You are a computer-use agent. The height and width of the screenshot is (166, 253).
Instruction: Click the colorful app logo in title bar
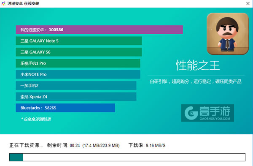pyautogui.click(x=3, y=3)
